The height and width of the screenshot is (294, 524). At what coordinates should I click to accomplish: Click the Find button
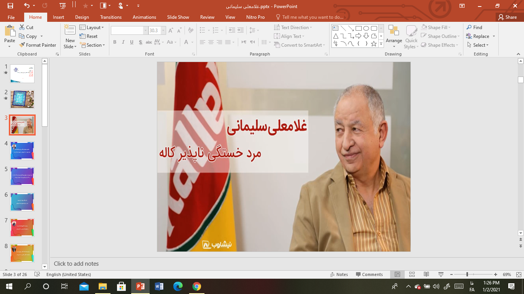click(474, 28)
